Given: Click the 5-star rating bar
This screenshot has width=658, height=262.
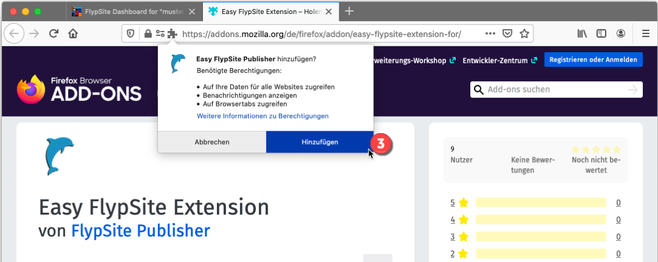Looking at the screenshot, I should point(541,202).
